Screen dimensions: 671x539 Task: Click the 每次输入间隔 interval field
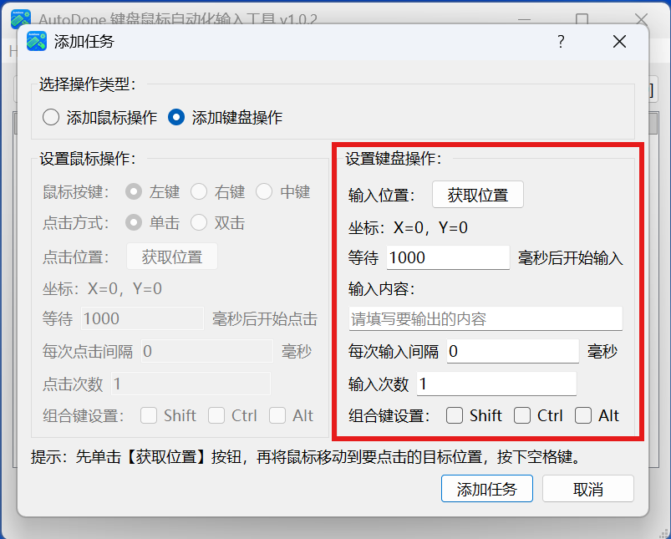(514, 351)
